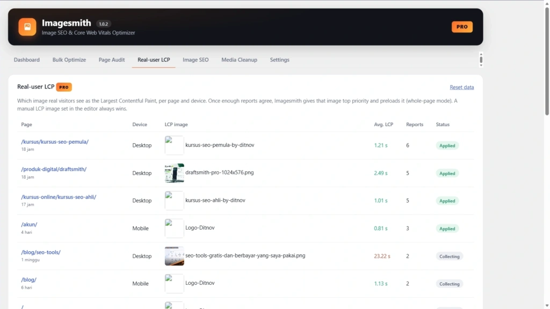Viewport: 550px width, 309px height.
Task: Click the LCP image column header
Action: click(x=176, y=124)
